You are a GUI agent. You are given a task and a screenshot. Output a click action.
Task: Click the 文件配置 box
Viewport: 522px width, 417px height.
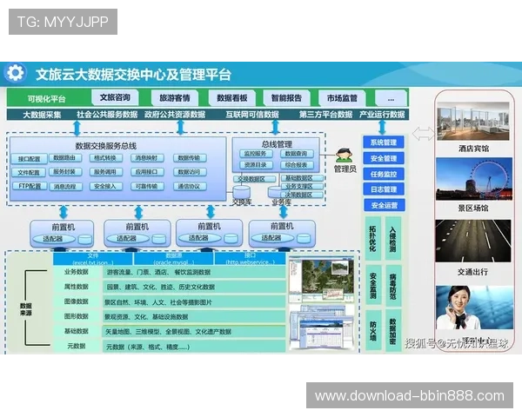point(29,172)
